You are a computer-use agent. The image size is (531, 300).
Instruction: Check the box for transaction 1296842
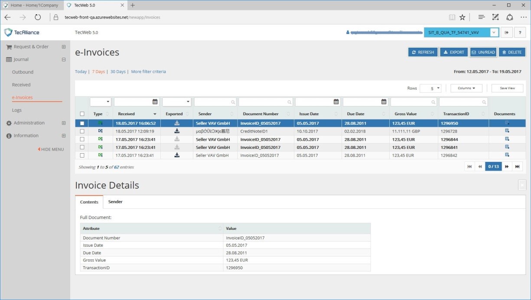pyautogui.click(x=82, y=155)
